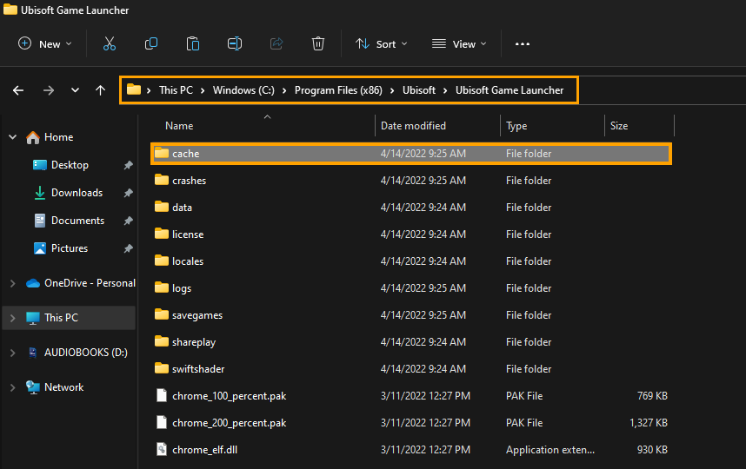Click the chrome_100_percent.pak file icon
This screenshot has height=469, width=746.
click(x=162, y=395)
